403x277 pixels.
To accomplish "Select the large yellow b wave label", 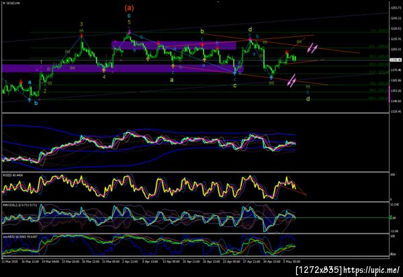I will click(202, 32).
